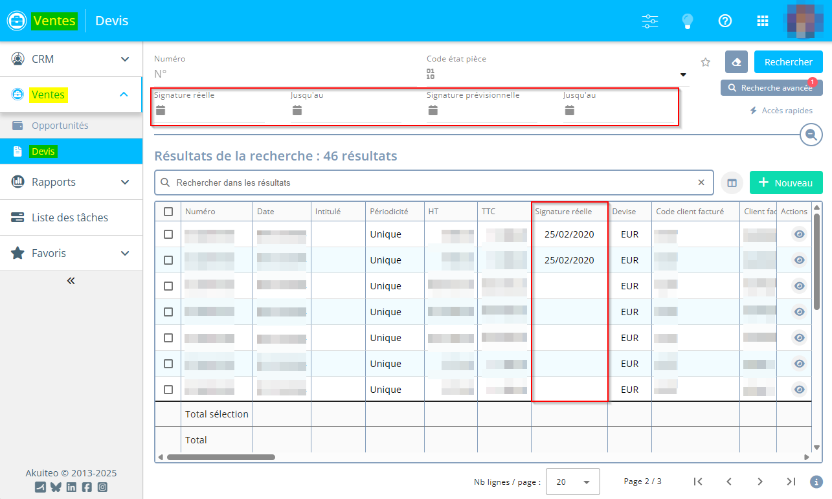Tick the select-all checkbox in table header
Screen dimensions: 832x499
(x=168, y=212)
